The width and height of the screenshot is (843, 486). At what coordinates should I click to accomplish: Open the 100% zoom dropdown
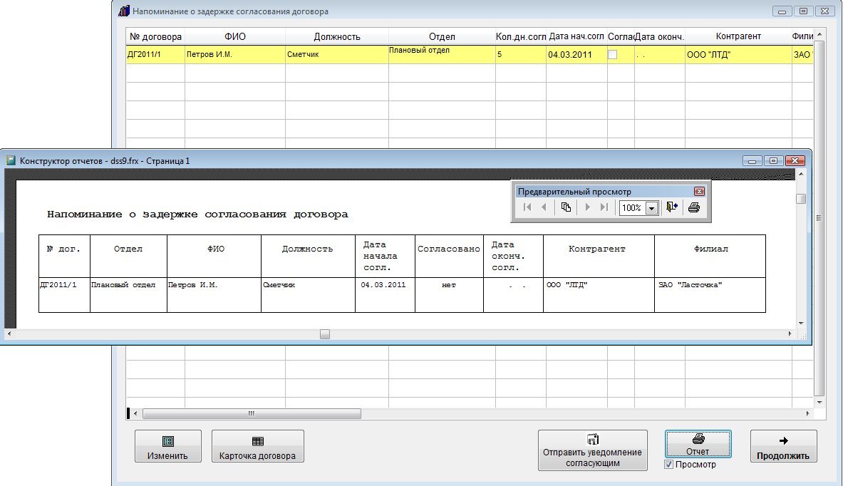(x=651, y=209)
